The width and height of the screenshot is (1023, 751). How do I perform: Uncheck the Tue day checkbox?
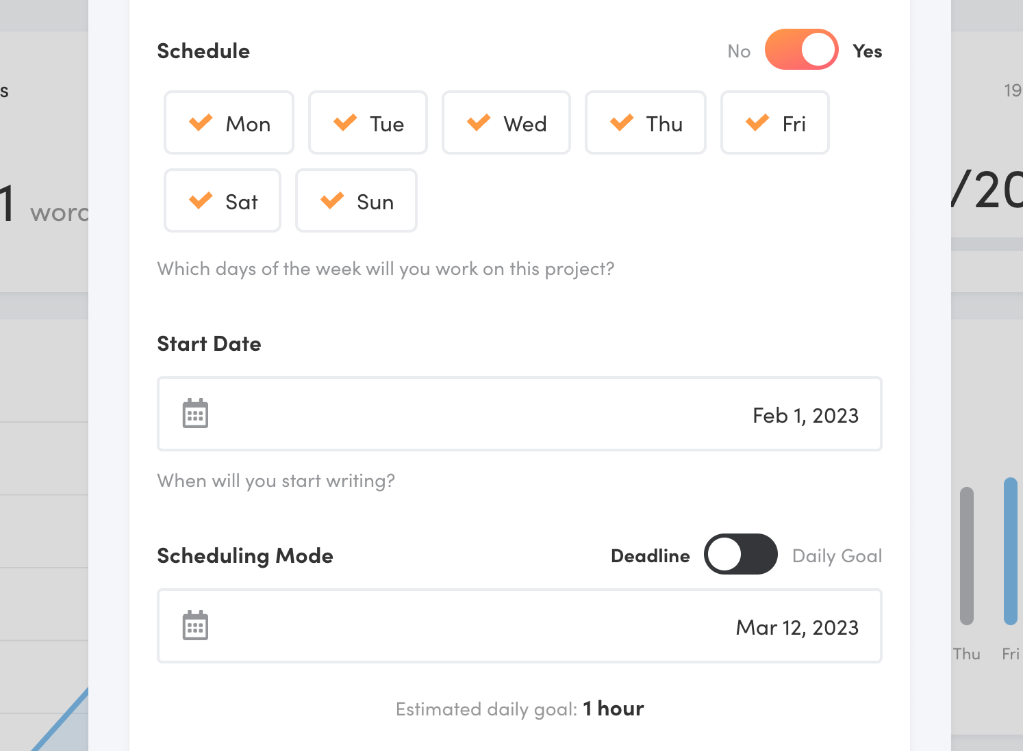point(368,122)
